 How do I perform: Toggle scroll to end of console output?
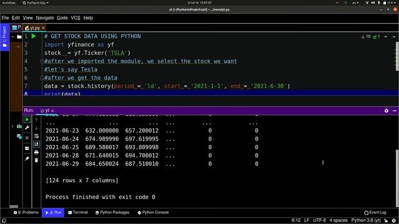click(x=36, y=144)
